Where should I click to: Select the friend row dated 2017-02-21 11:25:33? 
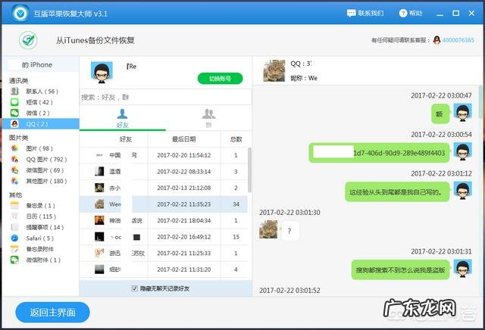pos(164,254)
